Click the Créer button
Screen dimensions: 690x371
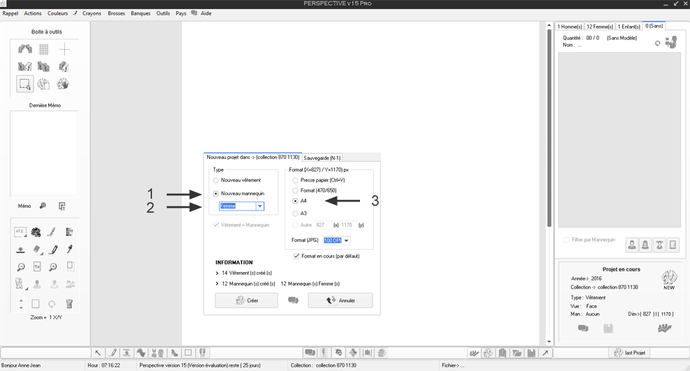click(246, 301)
